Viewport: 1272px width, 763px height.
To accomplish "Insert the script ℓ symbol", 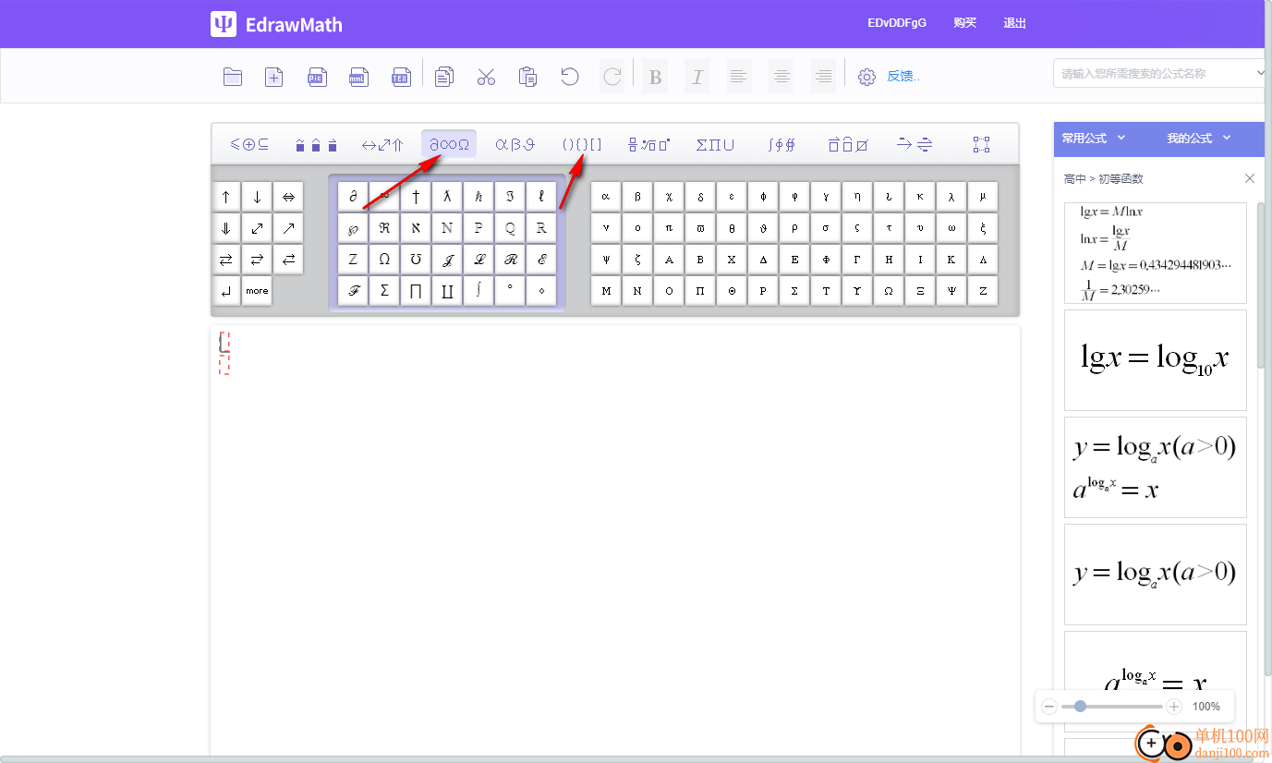I will 541,196.
